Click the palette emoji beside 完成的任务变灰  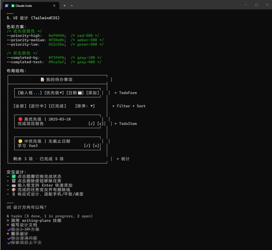coord(14,190)
